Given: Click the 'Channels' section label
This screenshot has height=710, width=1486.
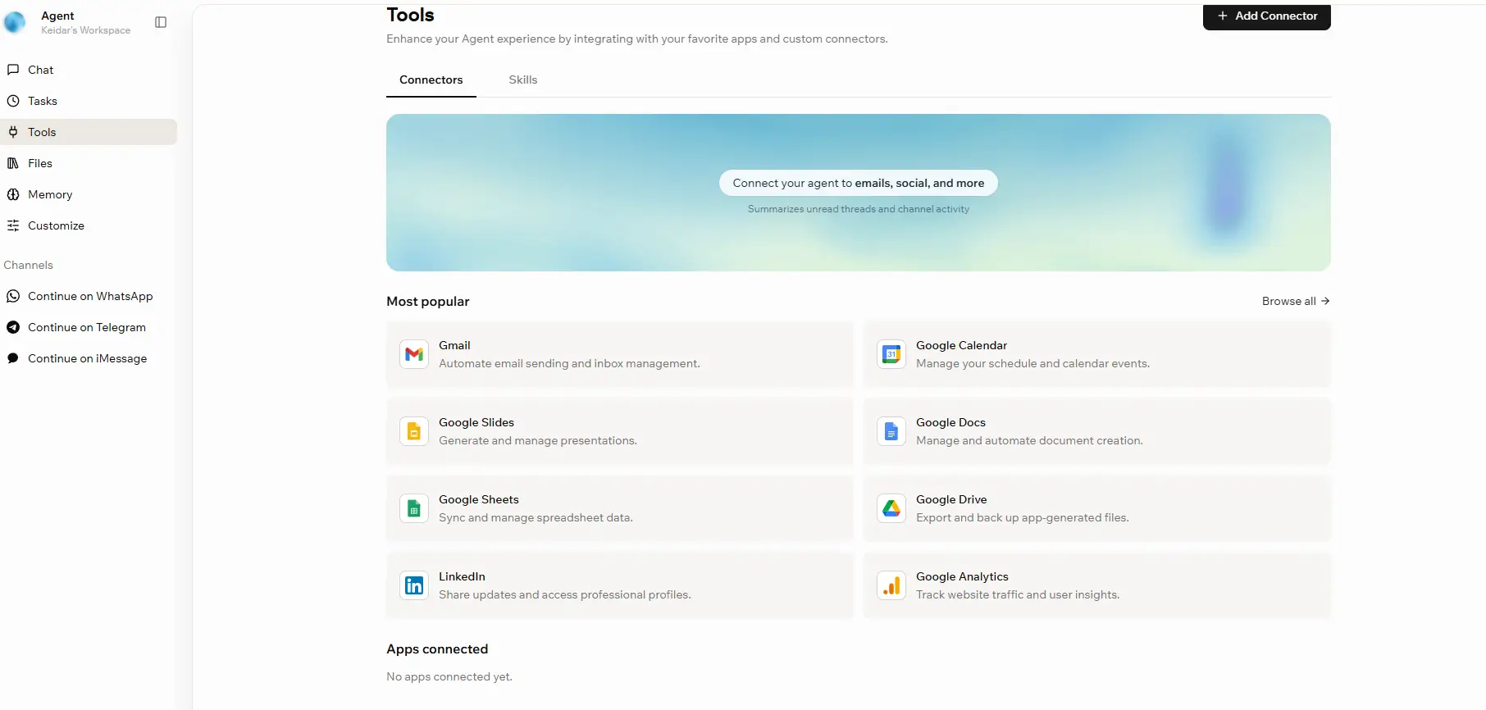Looking at the screenshot, I should [x=28, y=265].
